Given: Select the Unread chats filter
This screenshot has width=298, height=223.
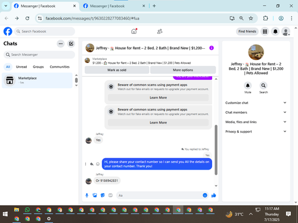Looking at the screenshot, I should (x=21, y=67).
